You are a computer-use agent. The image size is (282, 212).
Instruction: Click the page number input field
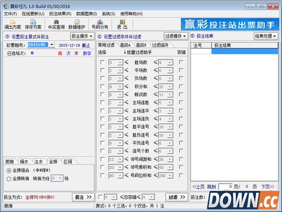point(225,187)
